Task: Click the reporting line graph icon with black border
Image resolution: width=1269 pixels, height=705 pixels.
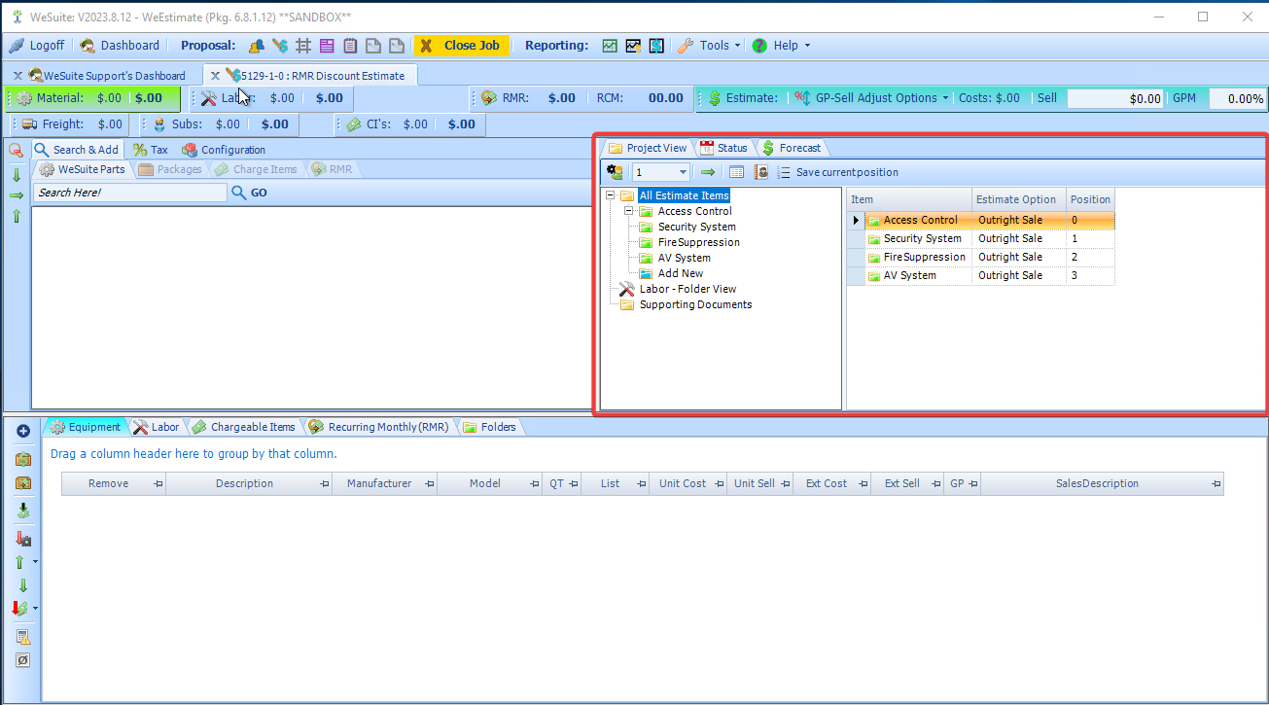Action: pos(633,46)
